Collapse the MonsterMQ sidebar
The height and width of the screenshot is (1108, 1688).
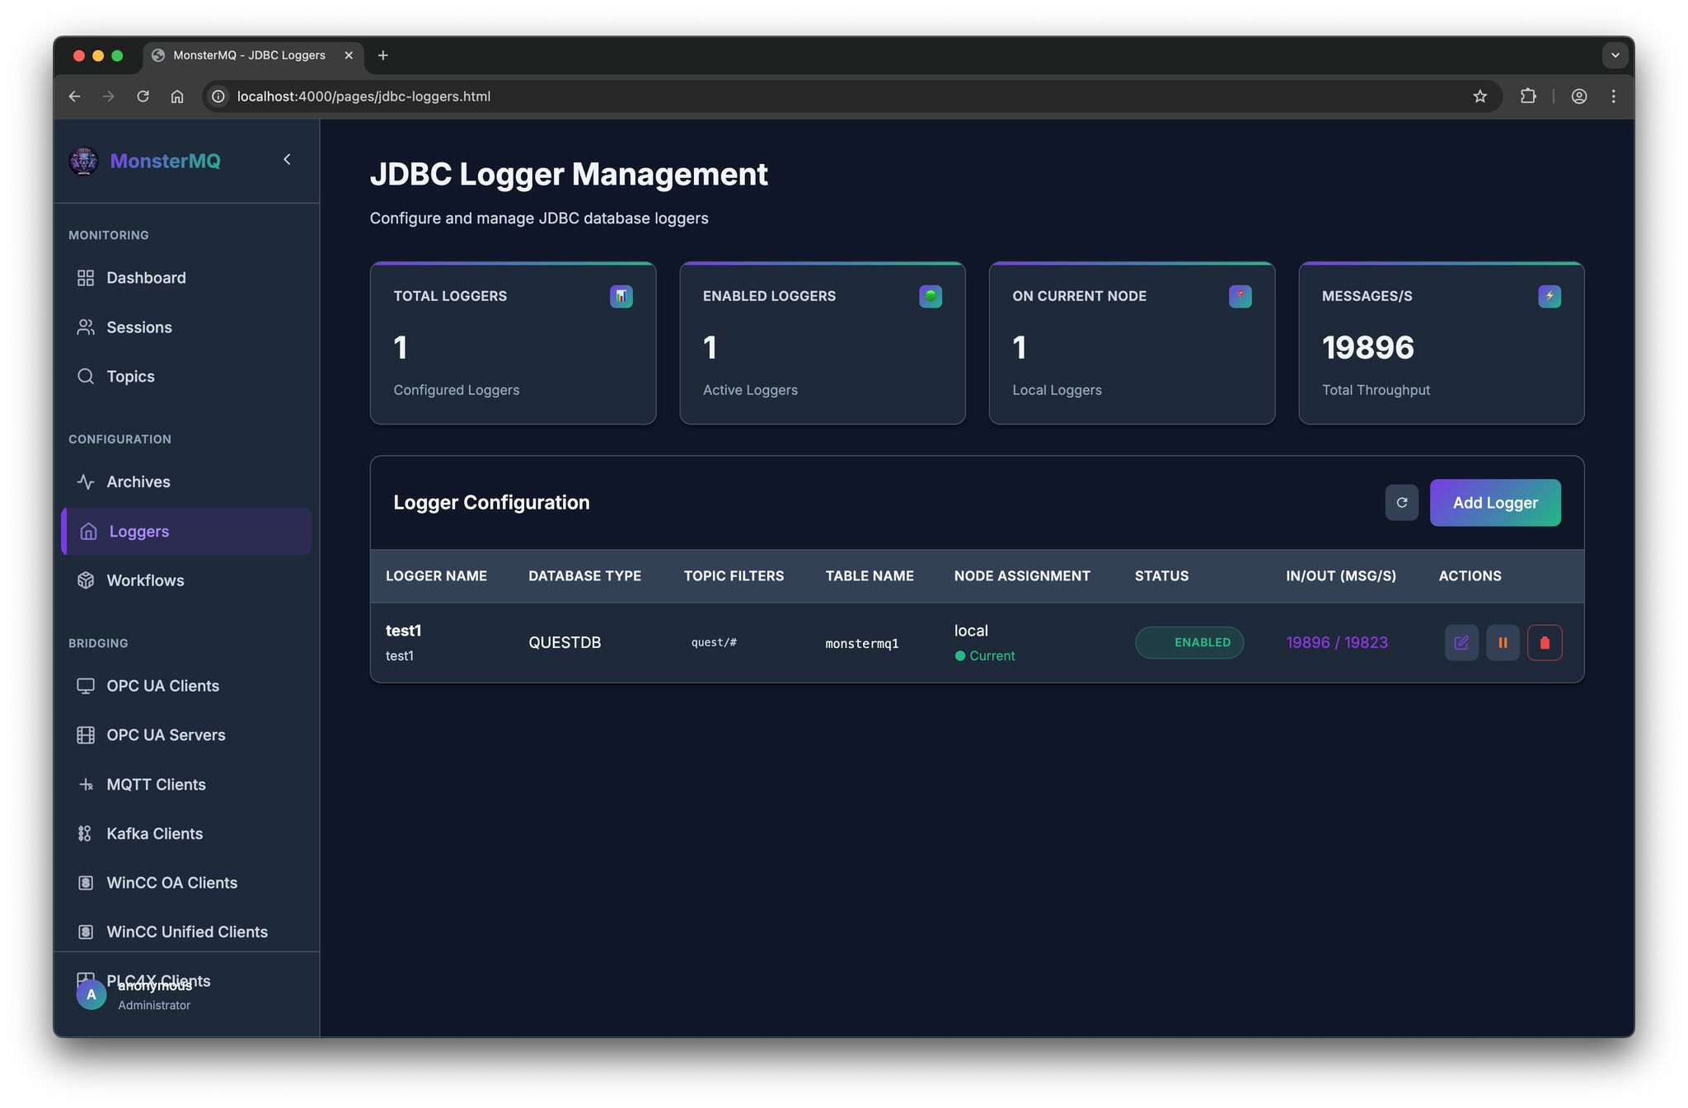point(287,159)
